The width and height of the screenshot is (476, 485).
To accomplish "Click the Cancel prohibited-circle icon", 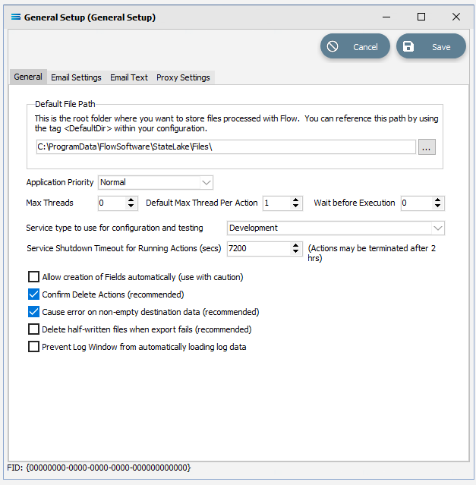I will 333,47.
